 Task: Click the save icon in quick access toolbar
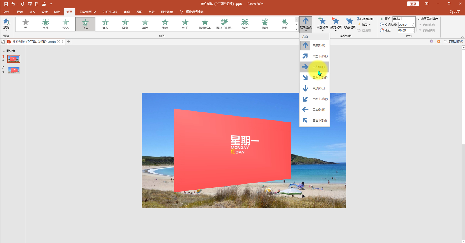coord(6,4)
